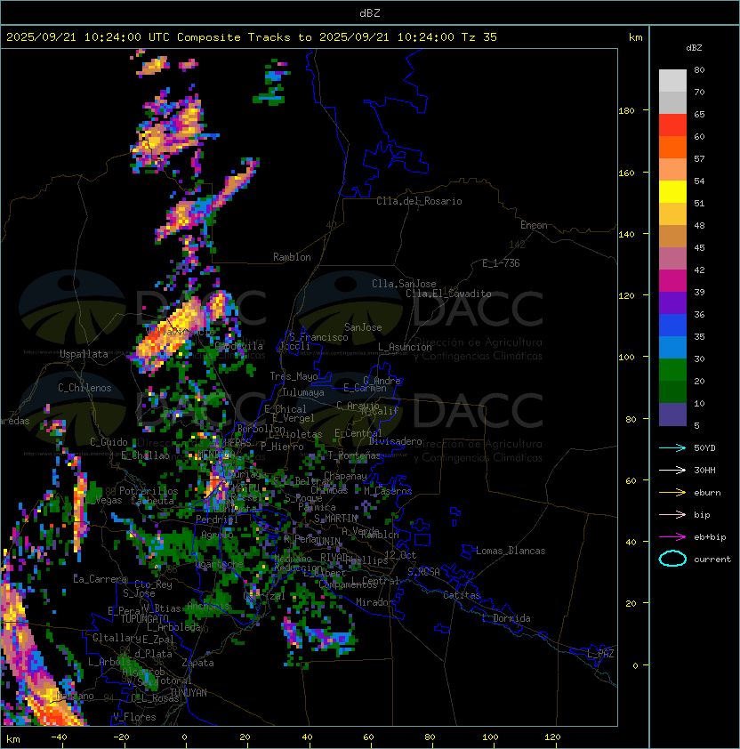Click the Catitas map label
Screen dimensions: 740x749
click(462, 595)
